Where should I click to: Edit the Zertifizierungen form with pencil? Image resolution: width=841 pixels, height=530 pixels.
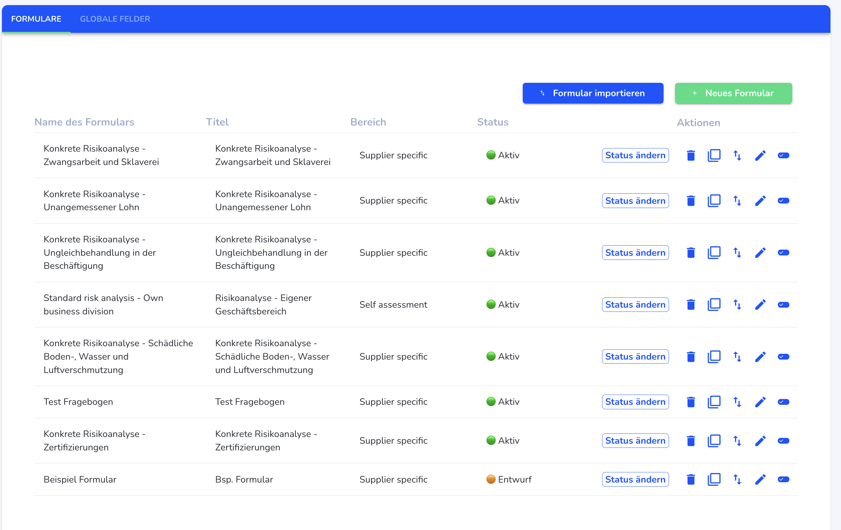tap(760, 440)
